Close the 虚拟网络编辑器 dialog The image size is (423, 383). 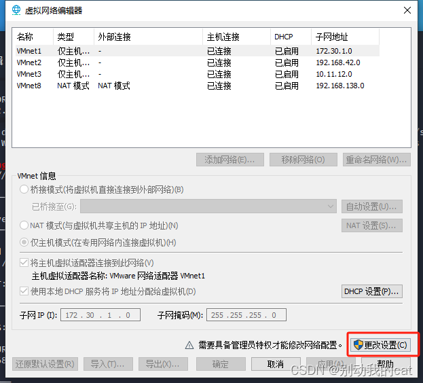pyautogui.click(x=407, y=10)
